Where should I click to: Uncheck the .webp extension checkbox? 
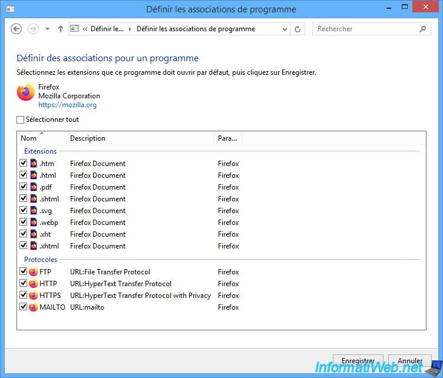coord(24,222)
